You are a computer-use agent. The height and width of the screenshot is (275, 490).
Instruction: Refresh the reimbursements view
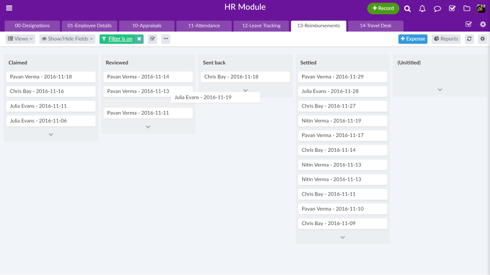pyautogui.click(x=469, y=39)
